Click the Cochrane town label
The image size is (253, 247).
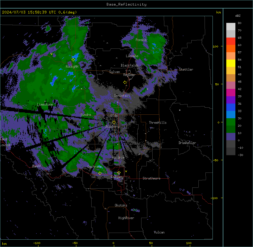tap(95, 167)
